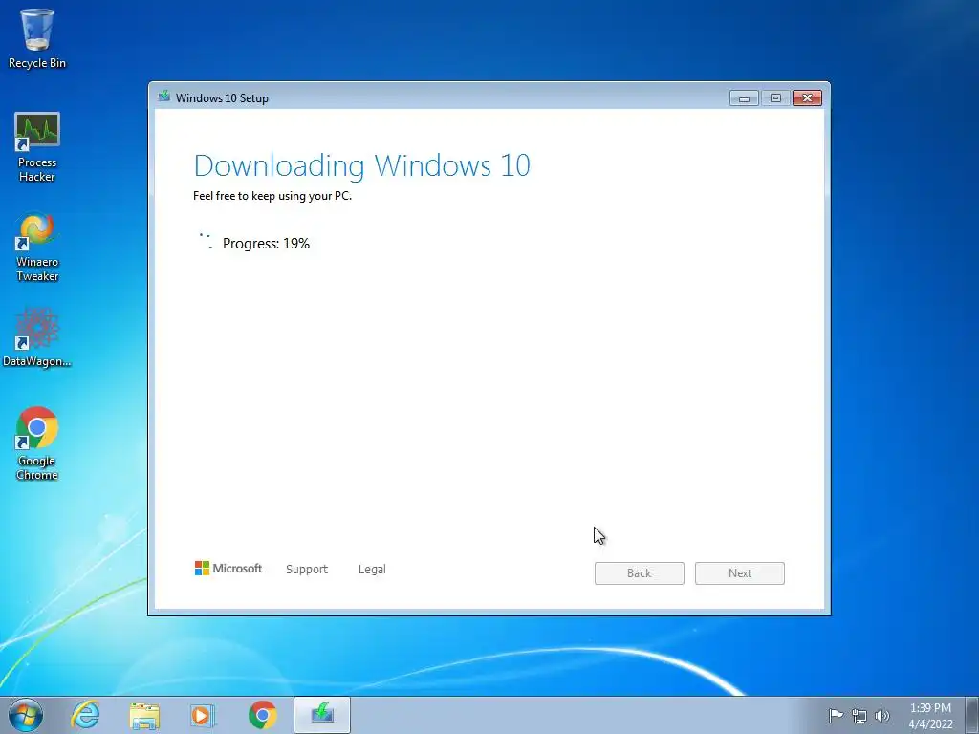Launch Google Chrome from the taskbar
This screenshot has height=734, width=979.
point(262,715)
